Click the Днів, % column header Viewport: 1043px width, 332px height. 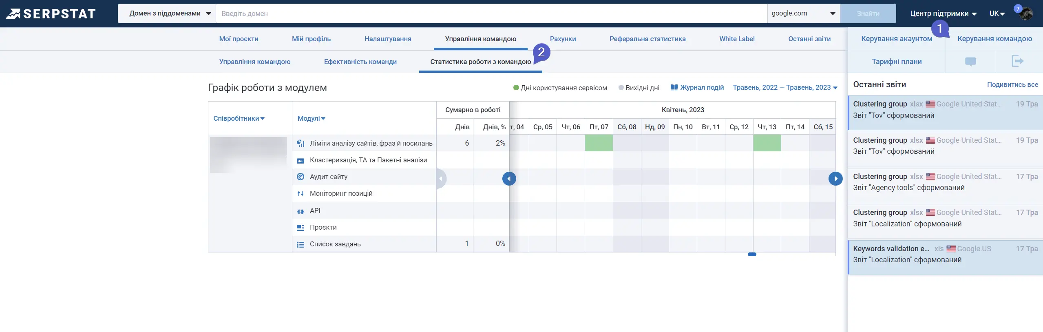[x=494, y=127]
